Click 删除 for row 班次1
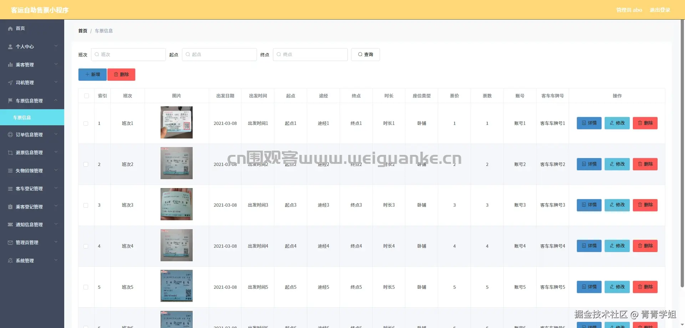Screen dimensions: 685x328 [x=645, y=123]
